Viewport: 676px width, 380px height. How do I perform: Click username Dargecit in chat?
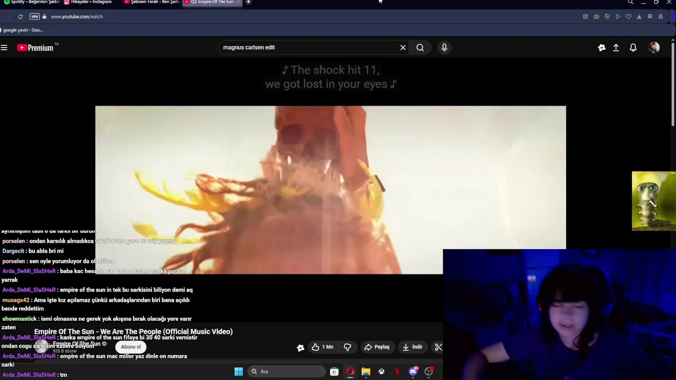[14, 251]
